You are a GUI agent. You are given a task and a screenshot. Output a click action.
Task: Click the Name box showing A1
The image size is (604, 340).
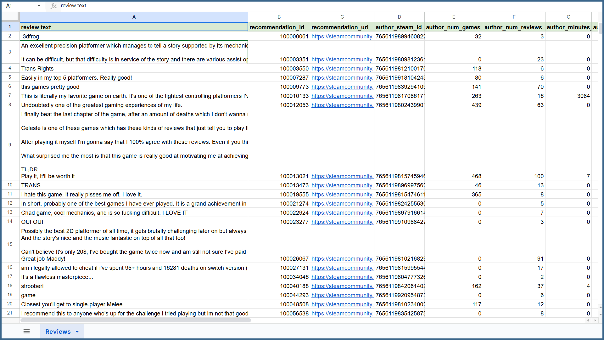tap(19, 6)
